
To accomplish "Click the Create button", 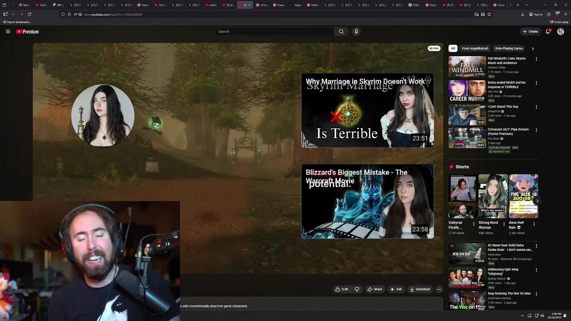I will coord(530,32).
